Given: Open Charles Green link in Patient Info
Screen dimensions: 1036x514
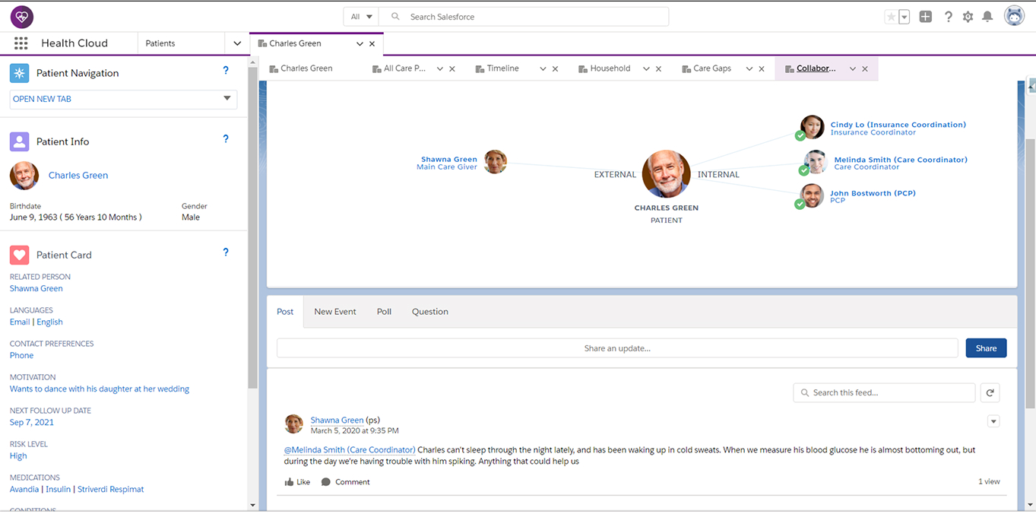Looking at the screenshot, I should 78,176.
